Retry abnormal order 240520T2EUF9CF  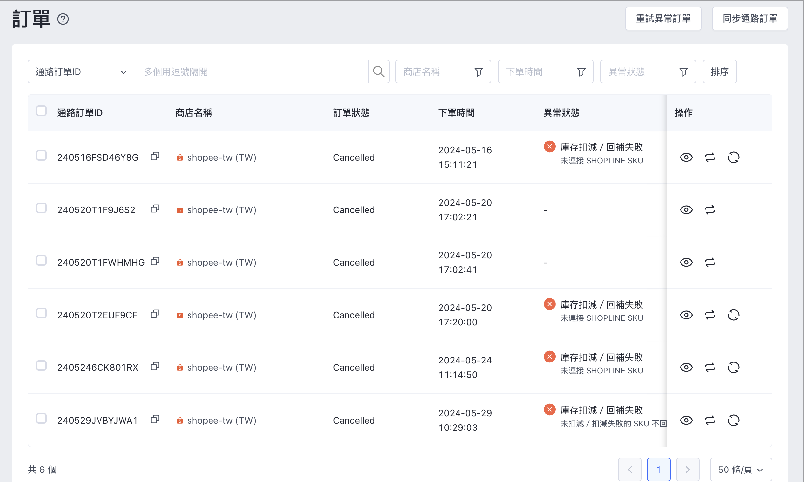734,315
